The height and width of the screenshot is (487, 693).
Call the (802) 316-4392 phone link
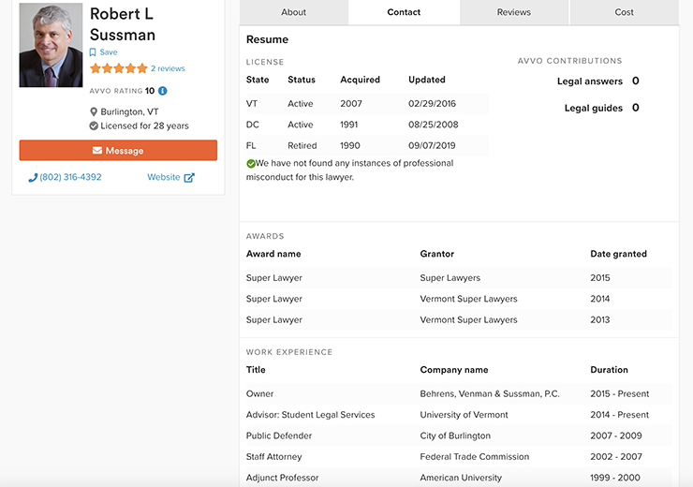[x=71, y=177]
